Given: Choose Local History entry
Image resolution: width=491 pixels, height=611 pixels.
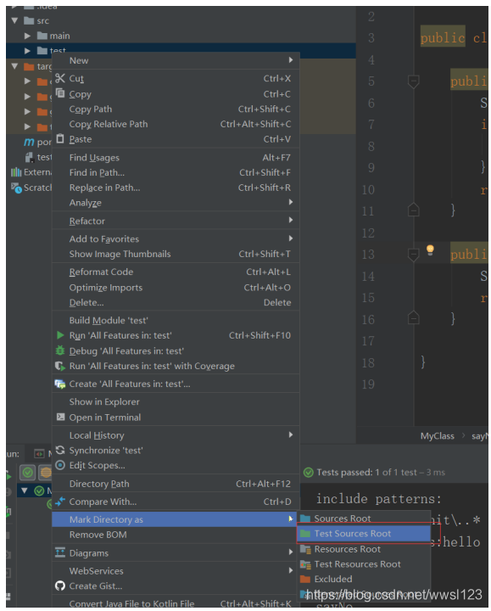Looking at the screenshot, I should pyautogui.click(x=176, y=435).
